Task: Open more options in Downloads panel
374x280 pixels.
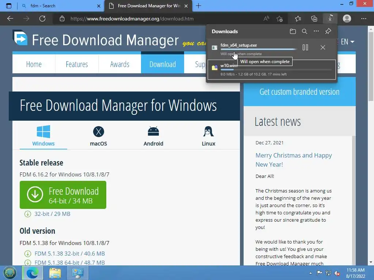Action: tap(316, 31)
